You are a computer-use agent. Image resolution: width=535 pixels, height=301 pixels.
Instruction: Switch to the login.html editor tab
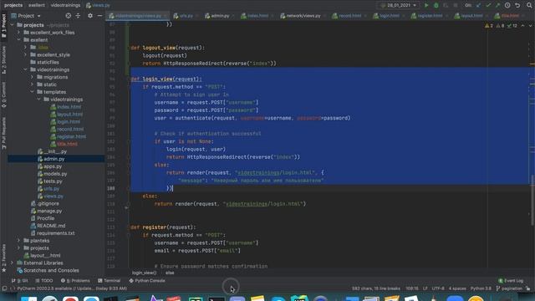click(387, 16)
